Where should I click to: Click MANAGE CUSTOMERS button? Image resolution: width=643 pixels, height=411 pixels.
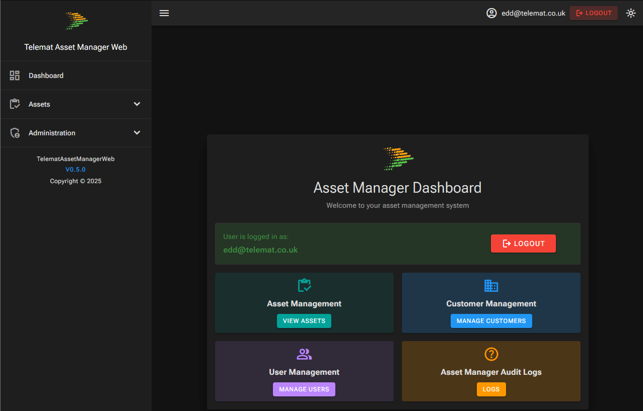pos(491,320)
